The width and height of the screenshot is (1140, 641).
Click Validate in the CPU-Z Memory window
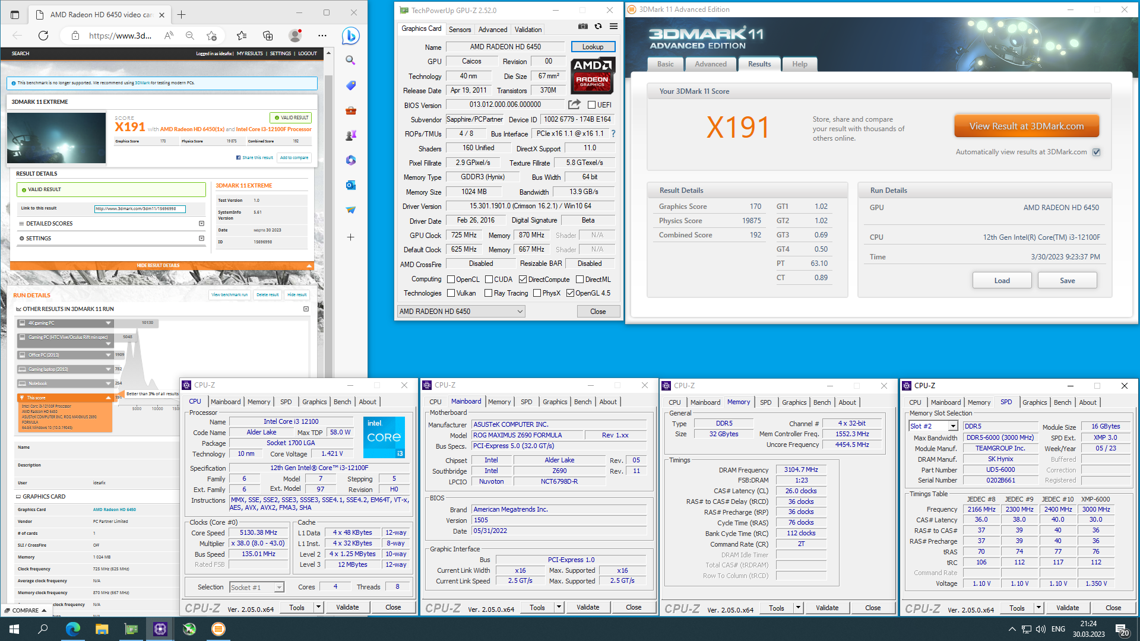[826, 608]
